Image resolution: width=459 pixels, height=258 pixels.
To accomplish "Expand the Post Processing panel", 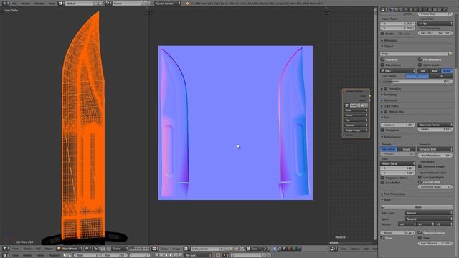I will pyautogui.click(x=394, y=194).
